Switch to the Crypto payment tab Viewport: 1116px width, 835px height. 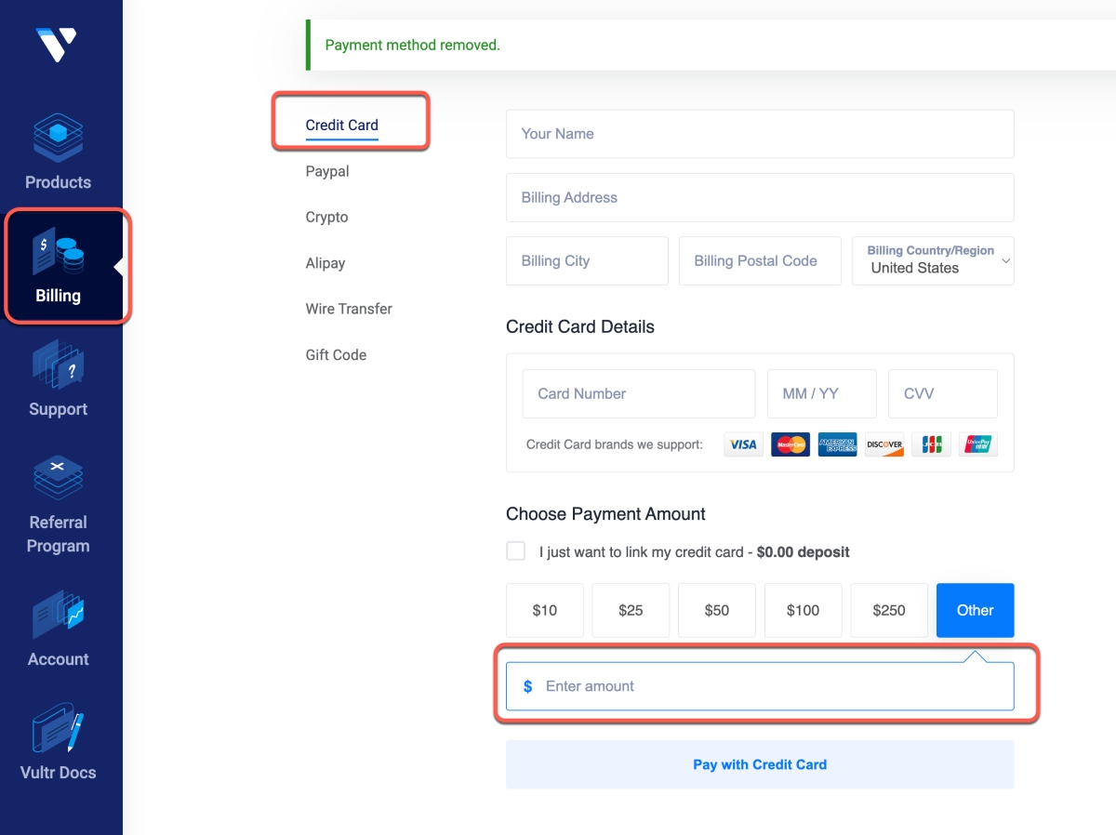tap(326, 217)
